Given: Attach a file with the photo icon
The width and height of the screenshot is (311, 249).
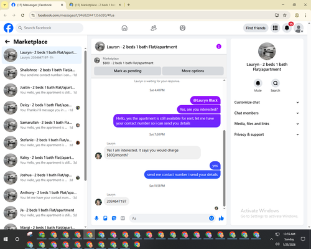Looking at the screenshot, I should [x=105, y=218].
